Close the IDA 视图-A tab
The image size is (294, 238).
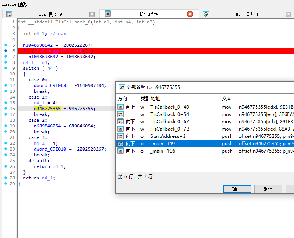coord(92,14)
